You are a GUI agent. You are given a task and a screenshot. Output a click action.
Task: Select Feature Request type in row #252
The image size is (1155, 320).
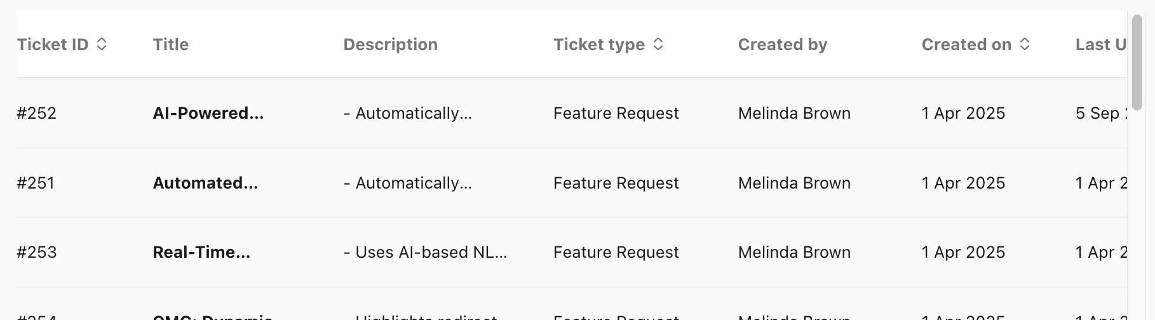point(616,113)
